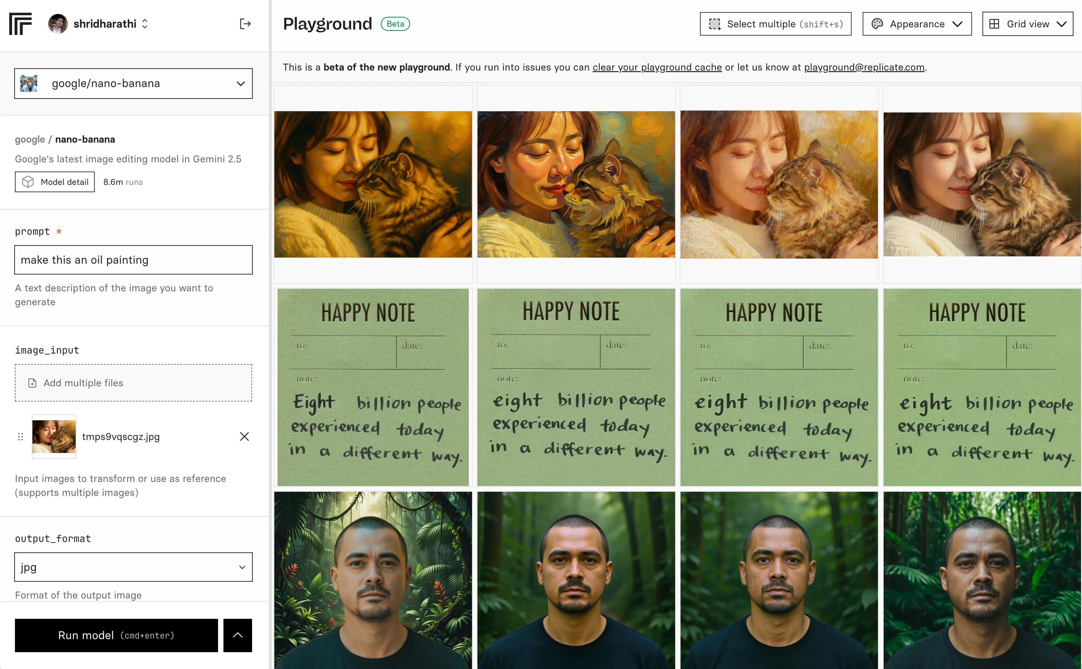
Task: Open Model detail via the cube icon
Action: click(x=28, y=182)
